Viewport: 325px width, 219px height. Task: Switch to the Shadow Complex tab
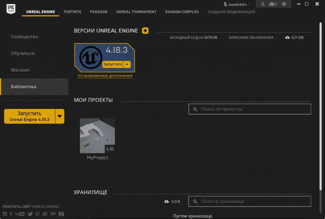coord(182,12)
